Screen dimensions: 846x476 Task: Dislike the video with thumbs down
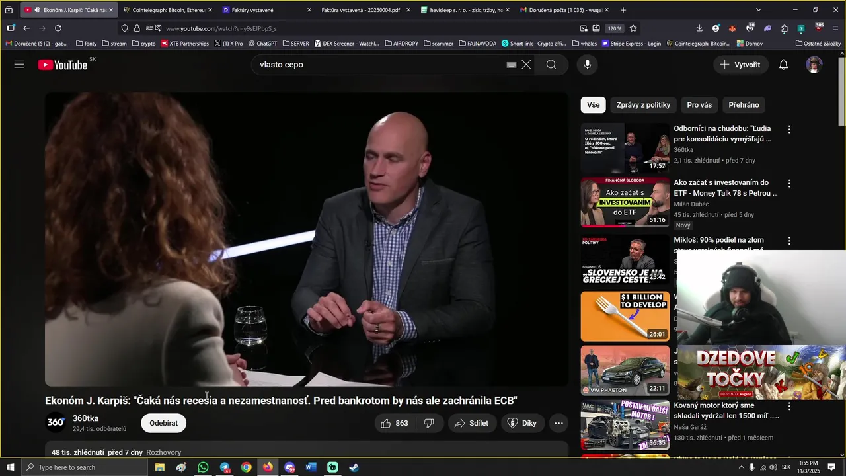coord(429,423)
